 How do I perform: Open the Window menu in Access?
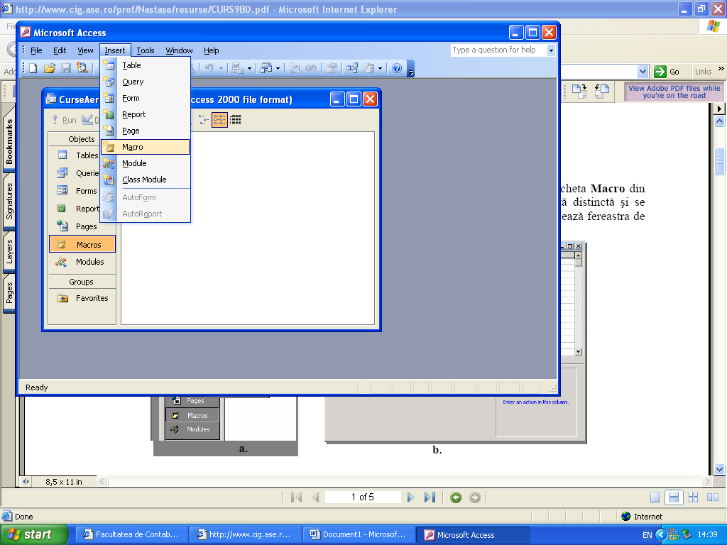point(179,50)
